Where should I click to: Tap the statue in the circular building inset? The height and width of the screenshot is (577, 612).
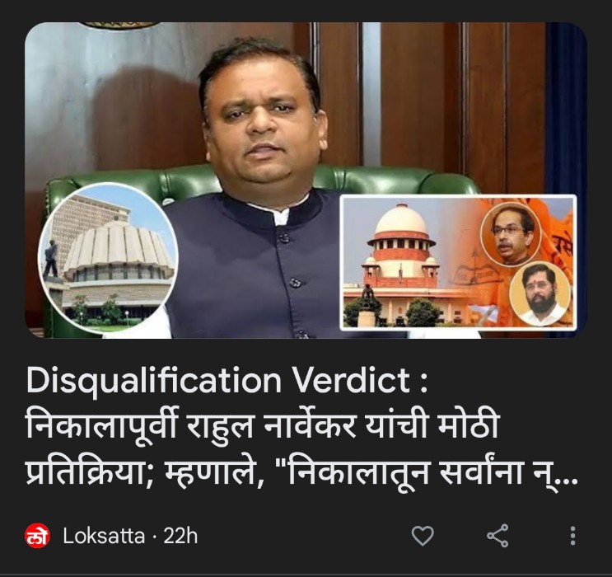click(51, 260)
